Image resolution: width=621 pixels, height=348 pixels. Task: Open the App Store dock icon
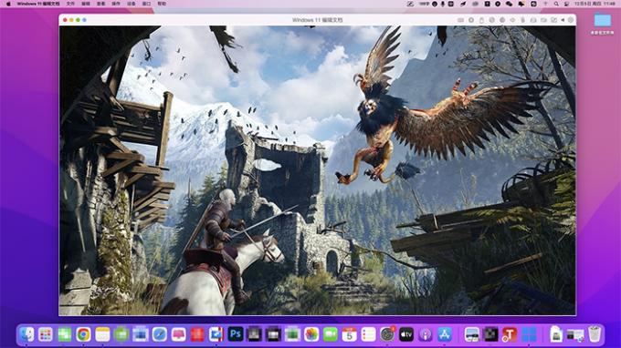point(445,334)
